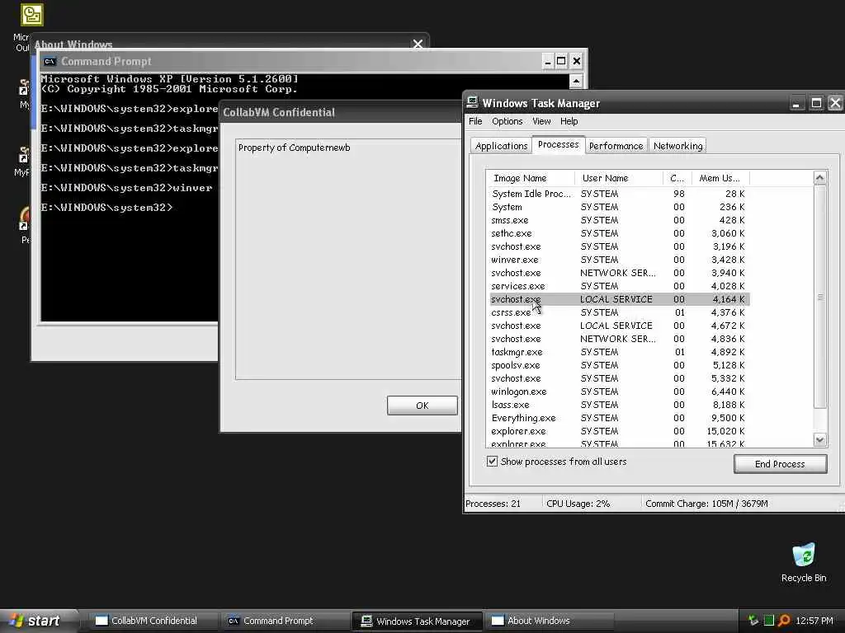
Task: Minimize the Command Prompt window
Action: pos(547,61)
